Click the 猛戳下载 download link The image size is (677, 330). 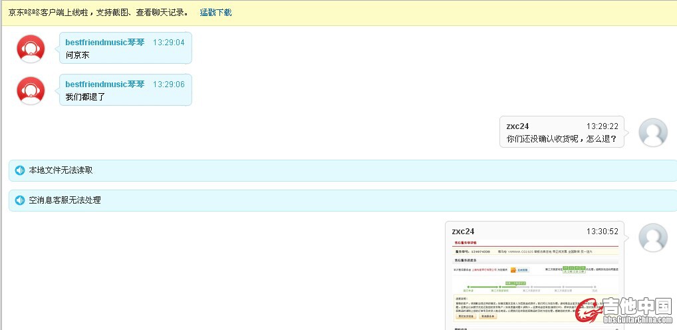click(215, 13)
